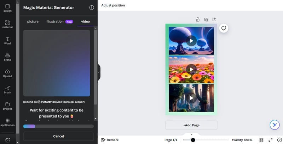Select the Word text tool
The image size is (283, 144).
click(7, 41)
